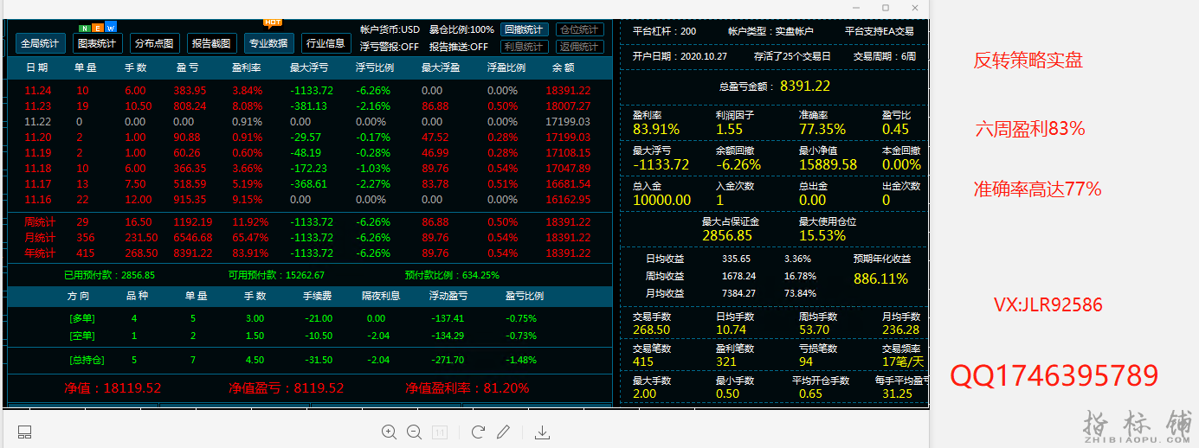Image resolution: width=1199 pixels, height=448 pixels.
Task: Download the image with the arrow icon
Action: coord(543,432)
